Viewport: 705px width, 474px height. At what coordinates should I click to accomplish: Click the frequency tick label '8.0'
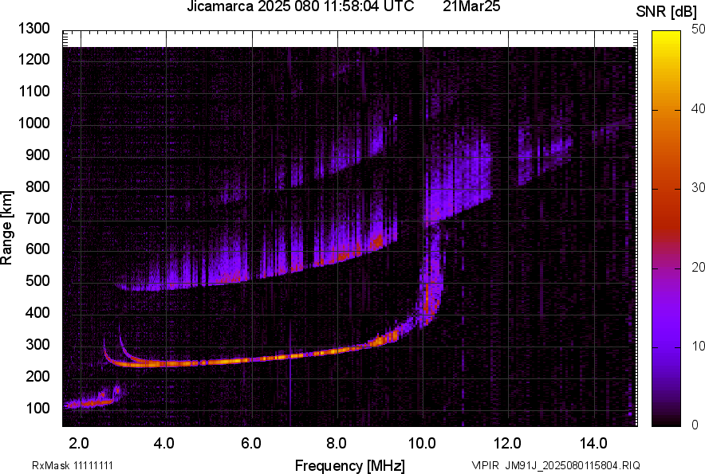coord(336,444)
